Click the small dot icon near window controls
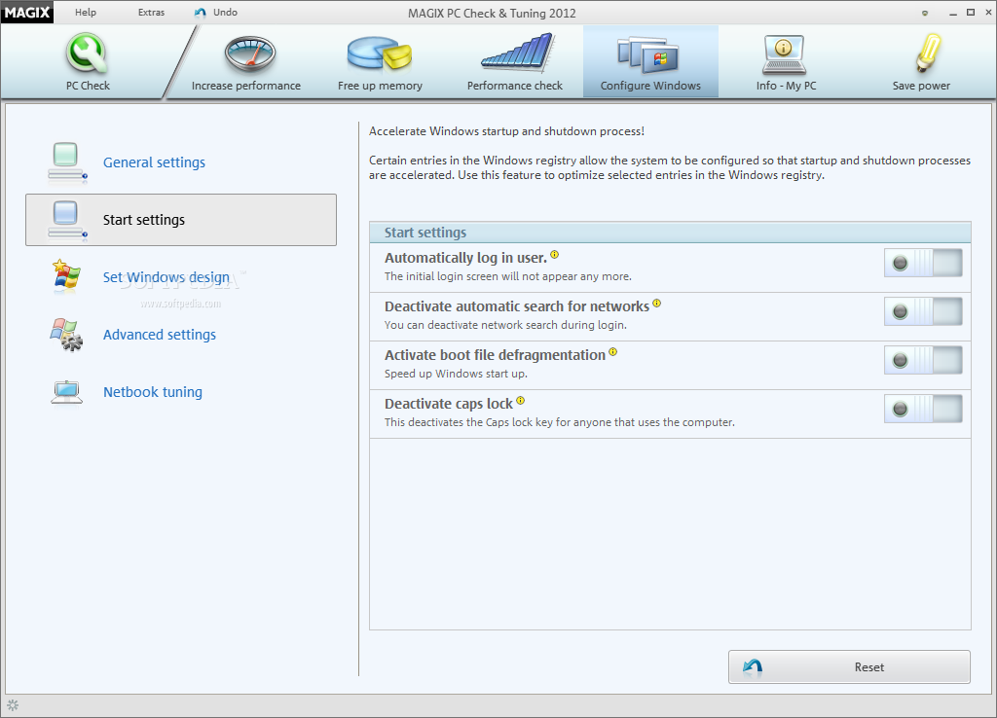This screenshot has width=997, height=718. tap(925, 13)
